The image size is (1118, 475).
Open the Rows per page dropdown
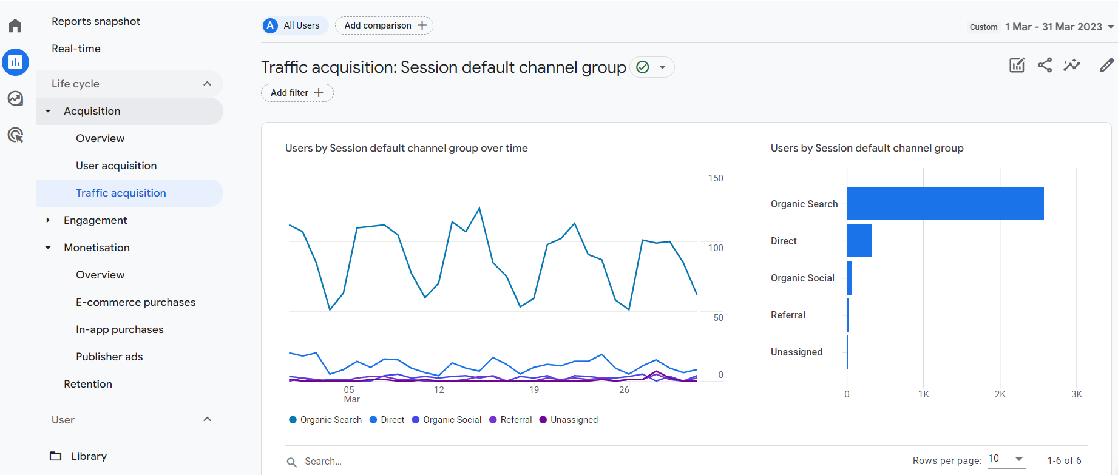[x=1006, y=459]
